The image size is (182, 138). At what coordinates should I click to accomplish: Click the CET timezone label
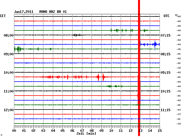coord(3,16)
